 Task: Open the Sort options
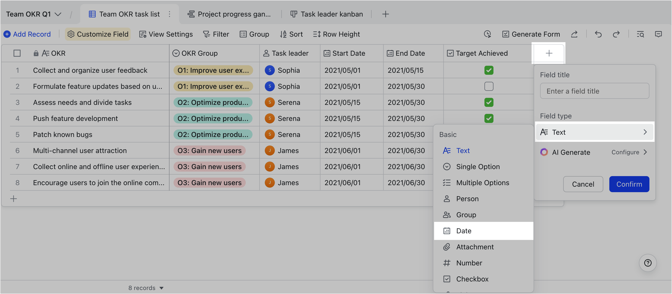[291, 34]
